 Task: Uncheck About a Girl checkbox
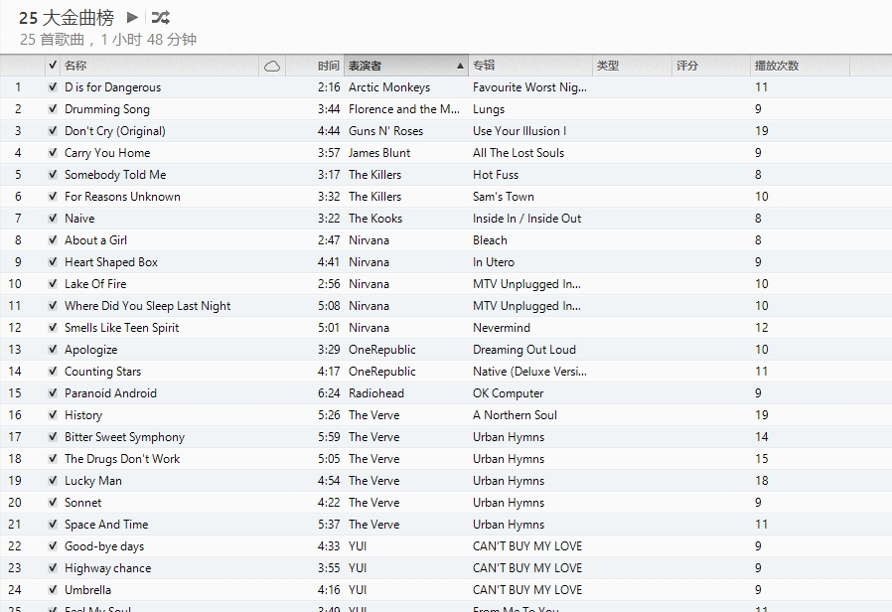click(53, 240)
